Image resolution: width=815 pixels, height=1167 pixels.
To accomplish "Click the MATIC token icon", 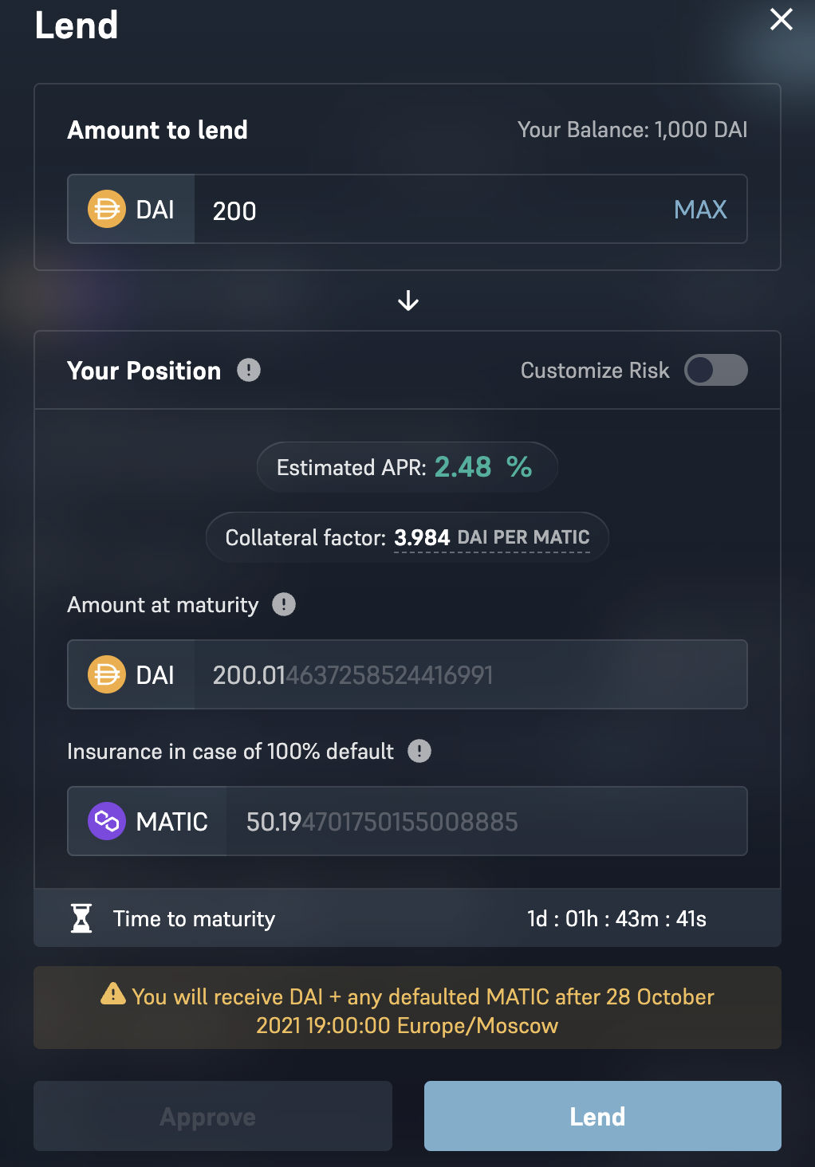I will coord(107,821).
